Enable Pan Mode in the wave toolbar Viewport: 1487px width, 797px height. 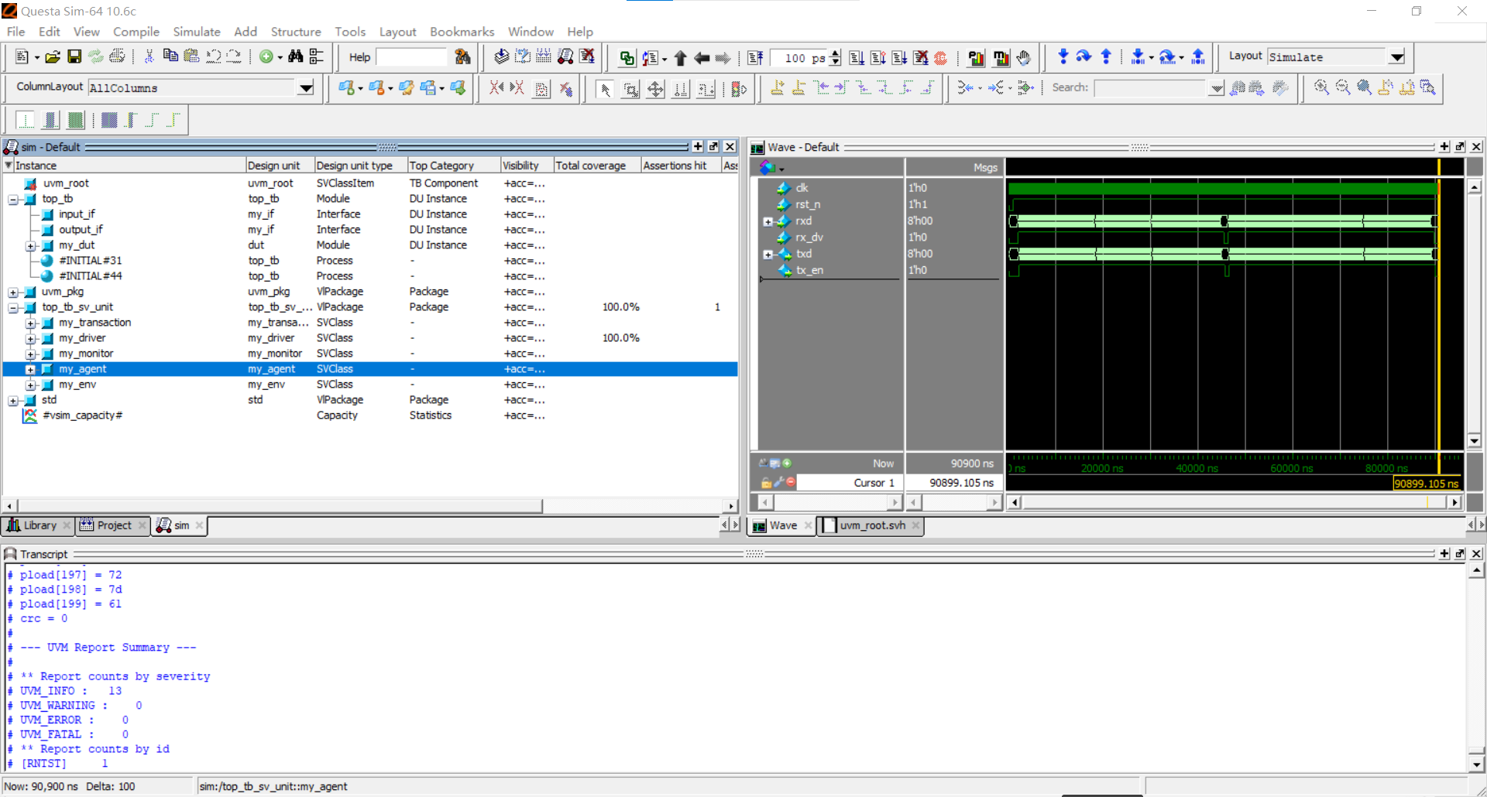click(x=654, y=89)
